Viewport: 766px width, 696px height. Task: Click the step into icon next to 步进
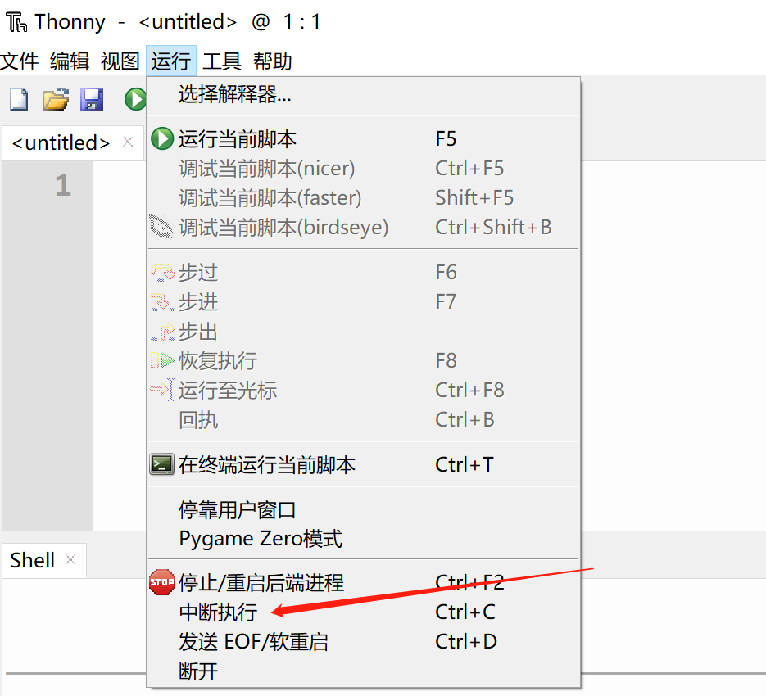(x=162, y=302)
